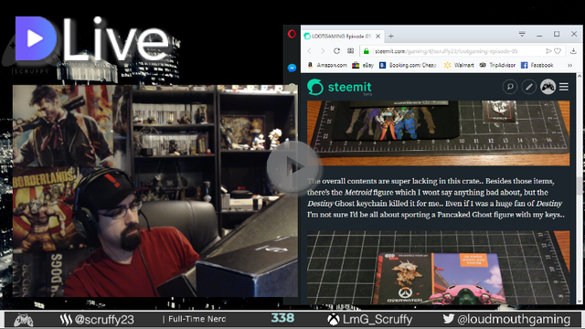Image resolution: width=585 pixels, height=329 pixels.
Task: Click the webcam feed of the streamer
Action: pos(154,191)
